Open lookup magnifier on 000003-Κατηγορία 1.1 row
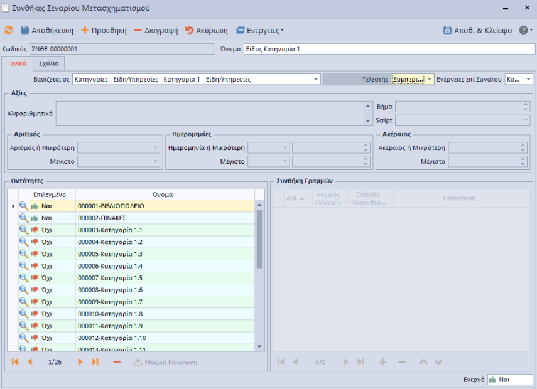 click(24, 230)
